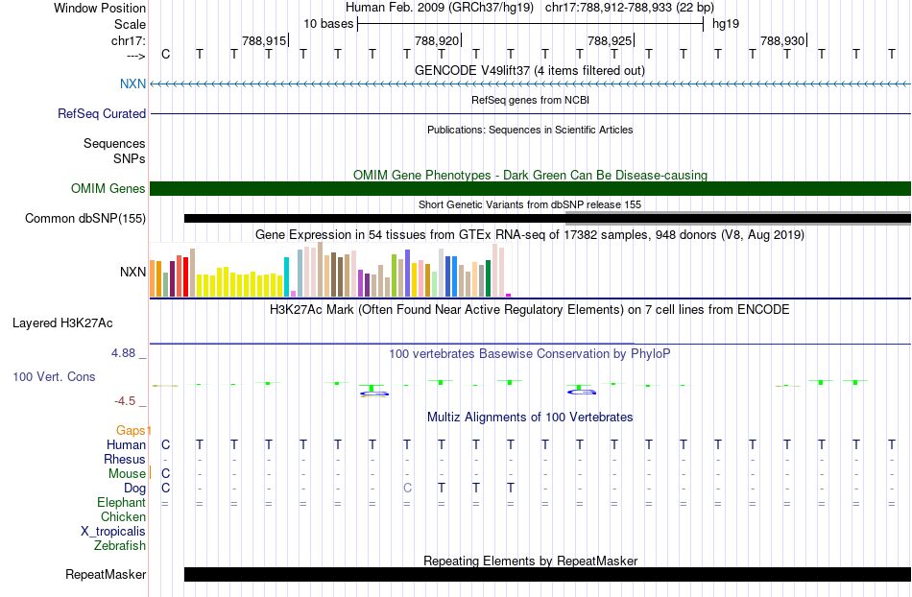The height and width of the screenshot is (597, 912).
Task: Open the GTEx Gene Expression track title
Action: point(530,235)
